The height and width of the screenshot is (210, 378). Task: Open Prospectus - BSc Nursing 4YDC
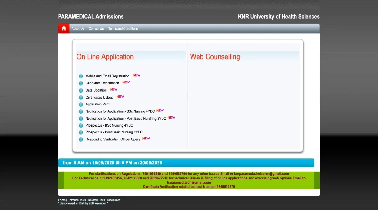[109, 125]
